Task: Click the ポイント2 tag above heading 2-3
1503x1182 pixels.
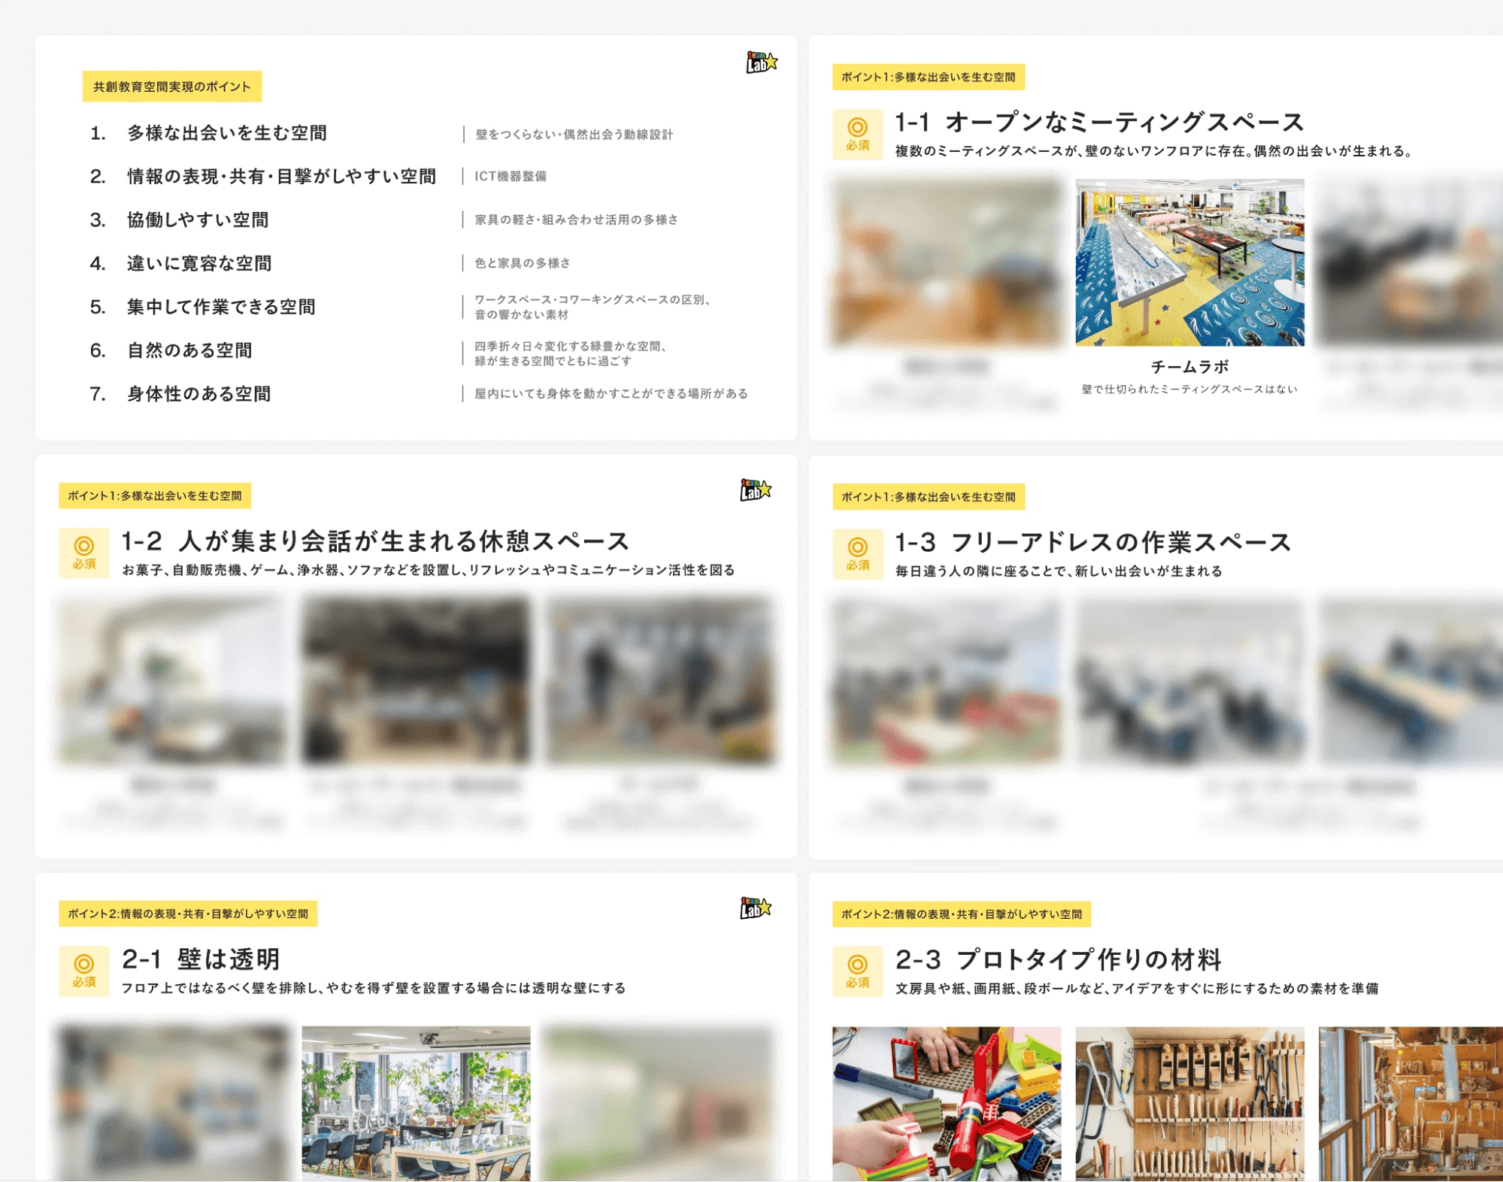Action: click(961, 914)
